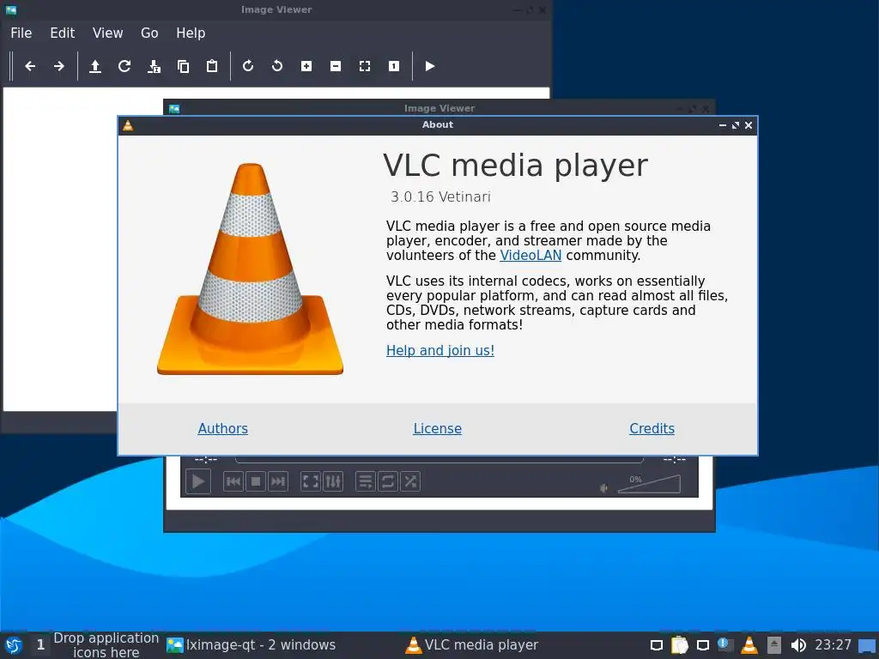Image resolution: width=879 pixels, height=659 pixels.
Task: Click the open file upload-arrow icon in Image Viewer
Action: [x=95, y=66]
